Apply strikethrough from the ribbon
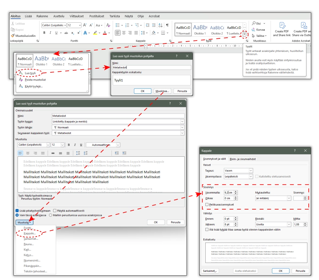Image resolution: width=319 pixels, height=280 pixels. pyautogui.click(x=66, y=33)
